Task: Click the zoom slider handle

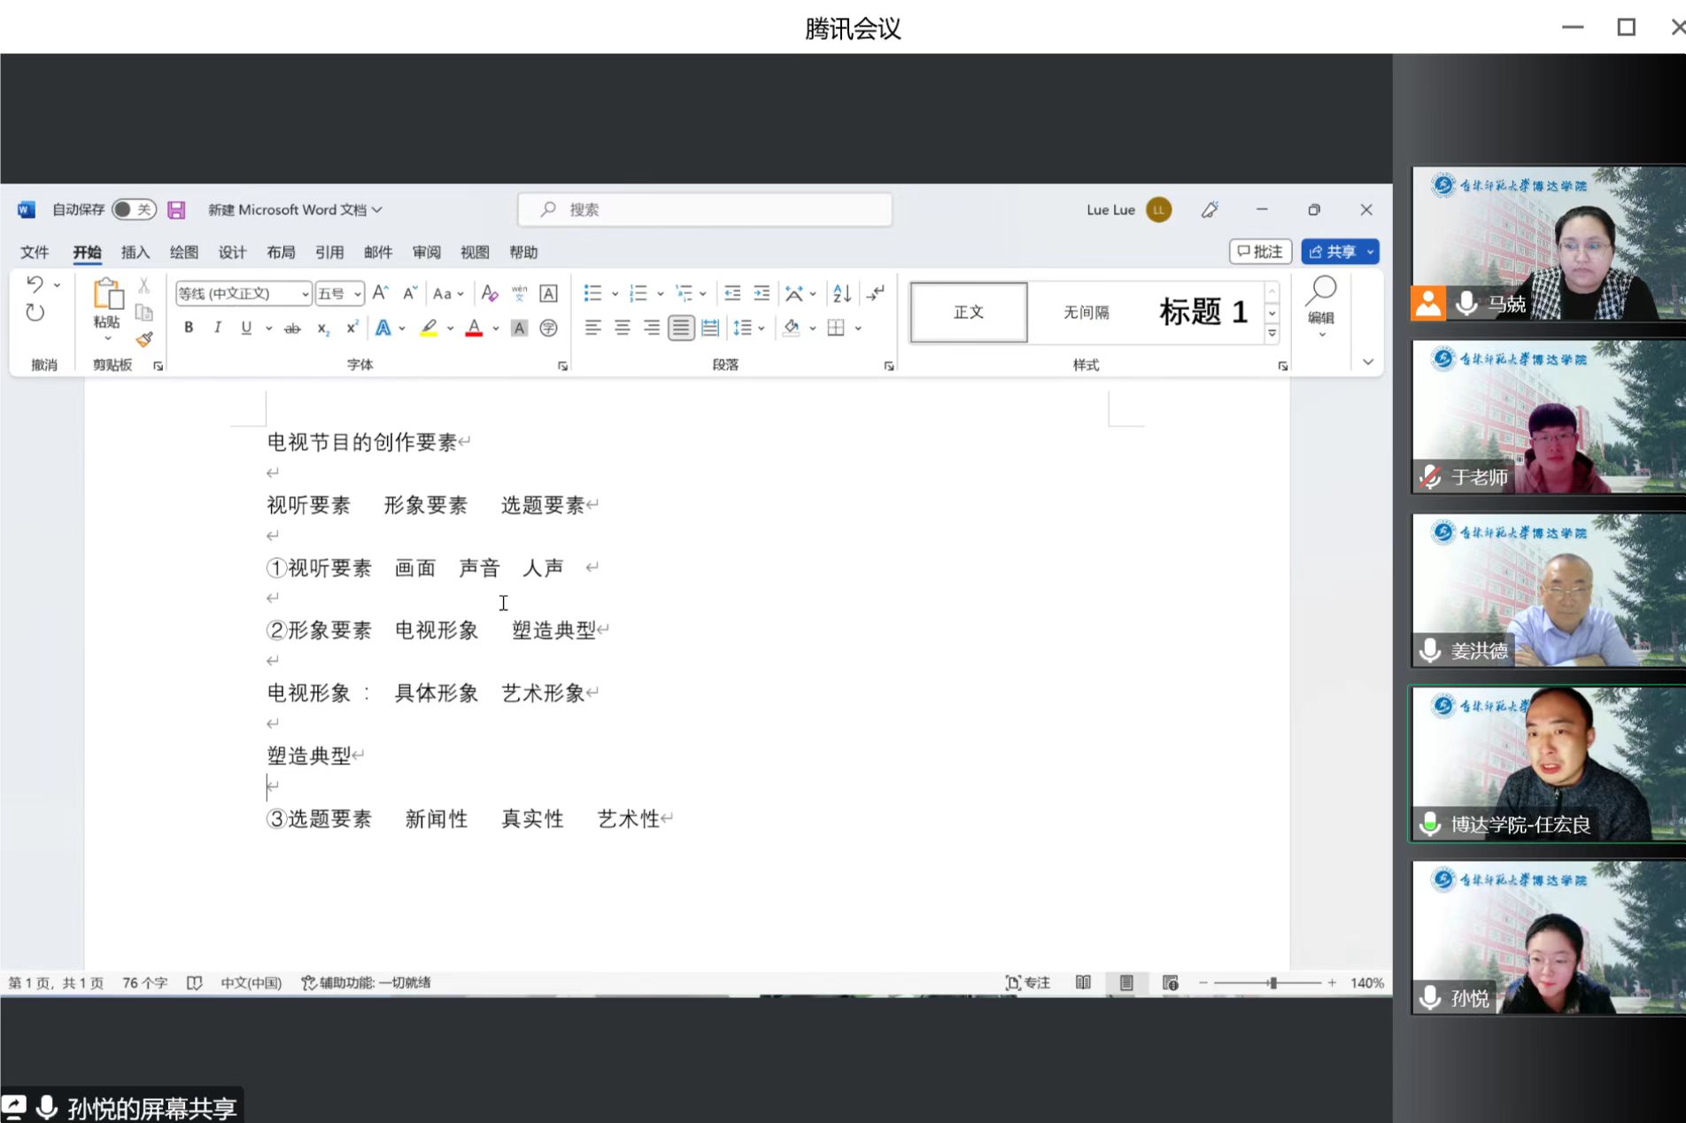Action: tap(1272, 983)
